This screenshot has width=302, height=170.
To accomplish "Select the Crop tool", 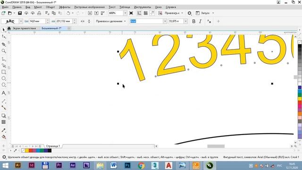I will pyautogui.click(x=3, y=44).
